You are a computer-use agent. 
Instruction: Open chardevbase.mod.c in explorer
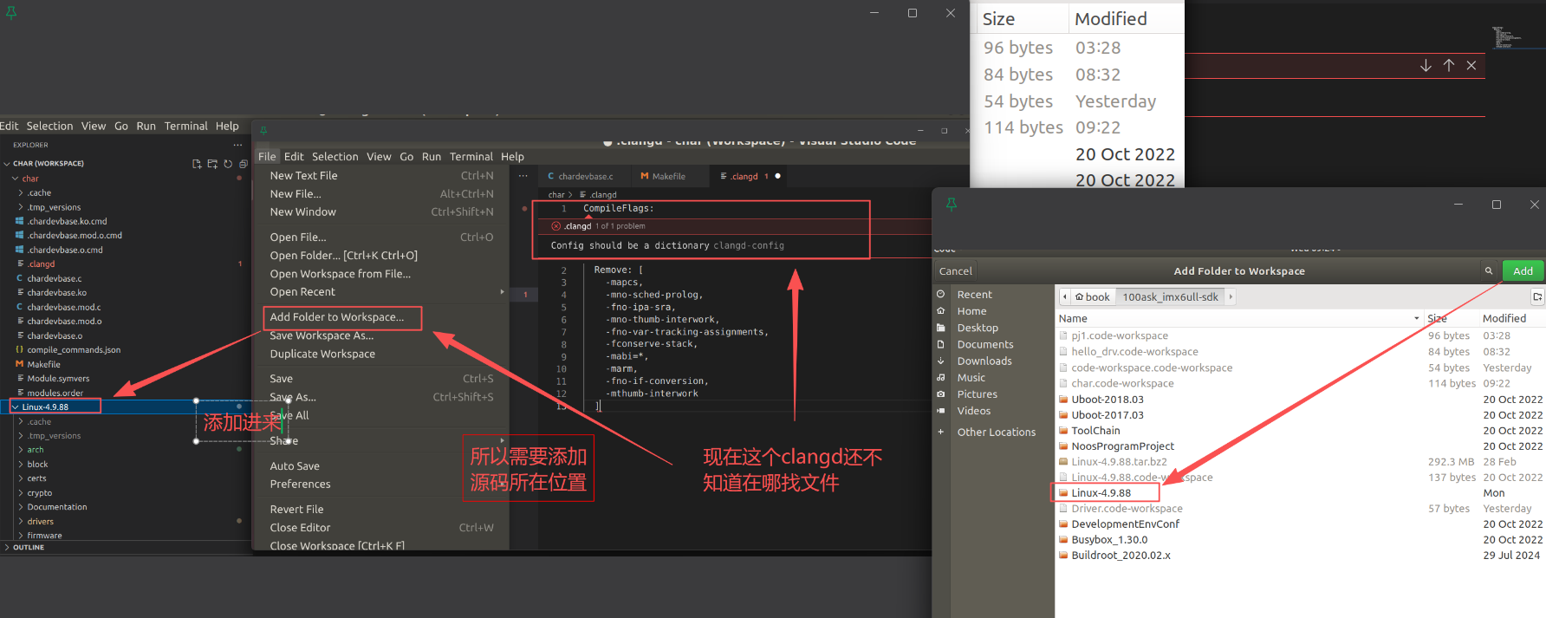point(63,307)
